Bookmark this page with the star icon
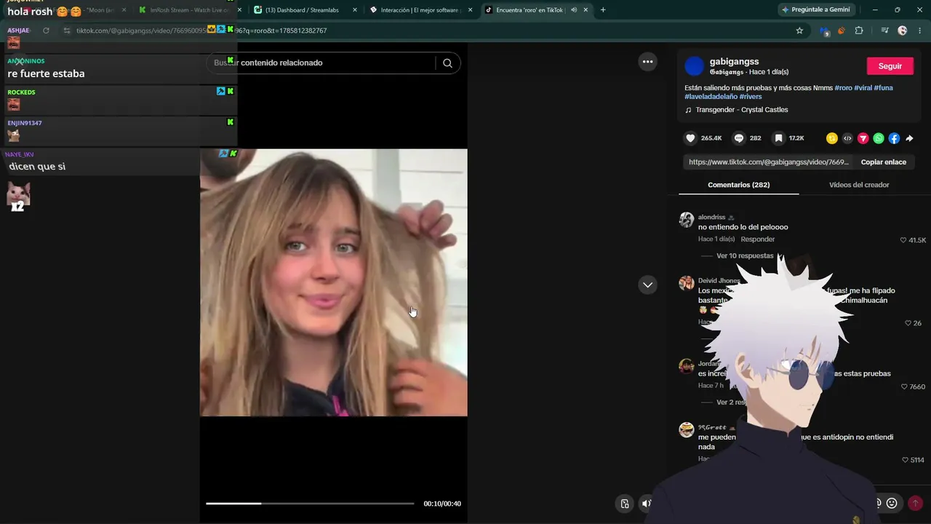This screenshot has width=931, height=524. point(799,31)
